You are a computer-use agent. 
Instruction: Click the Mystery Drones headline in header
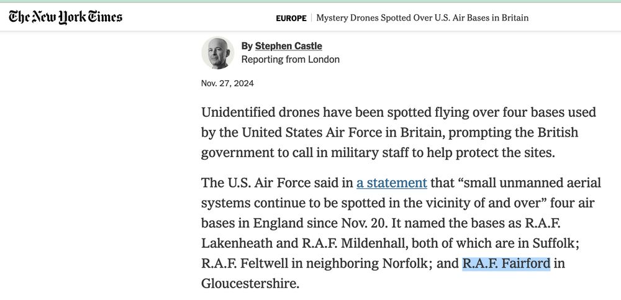coord(422,18)
